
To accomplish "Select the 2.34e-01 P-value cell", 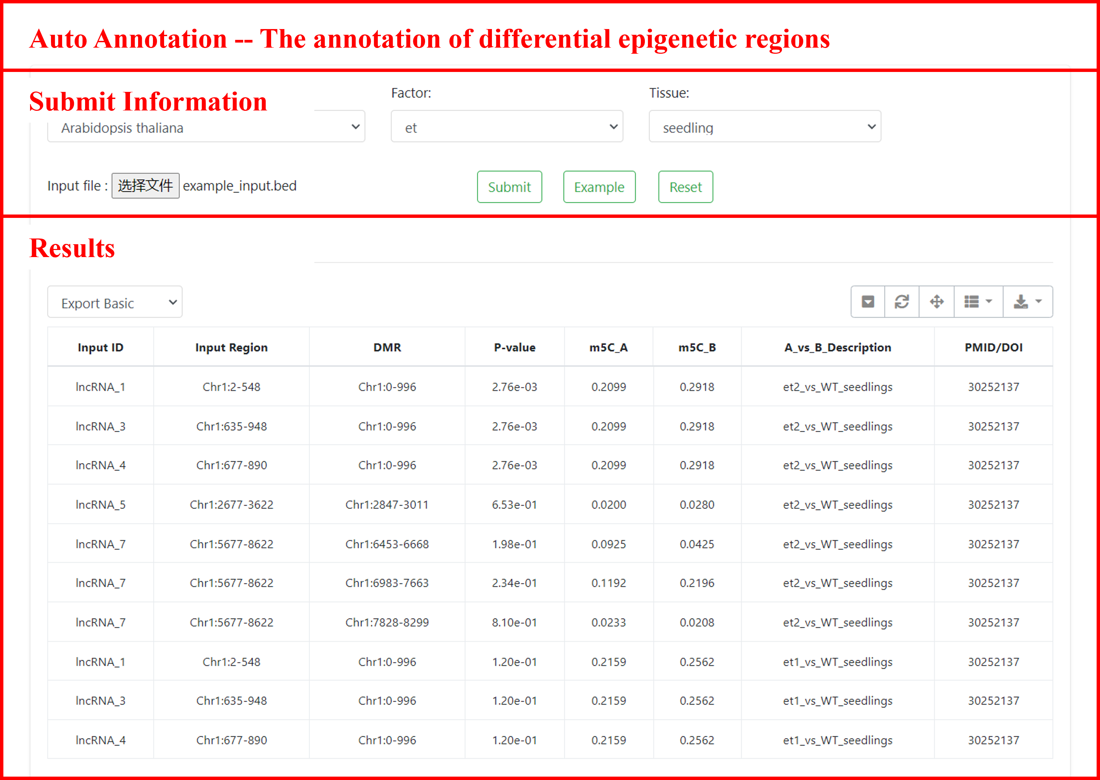I will (515, 583).
